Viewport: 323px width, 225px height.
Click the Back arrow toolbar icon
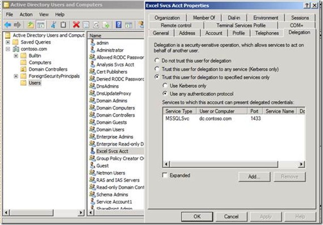(x=8, y=24)
